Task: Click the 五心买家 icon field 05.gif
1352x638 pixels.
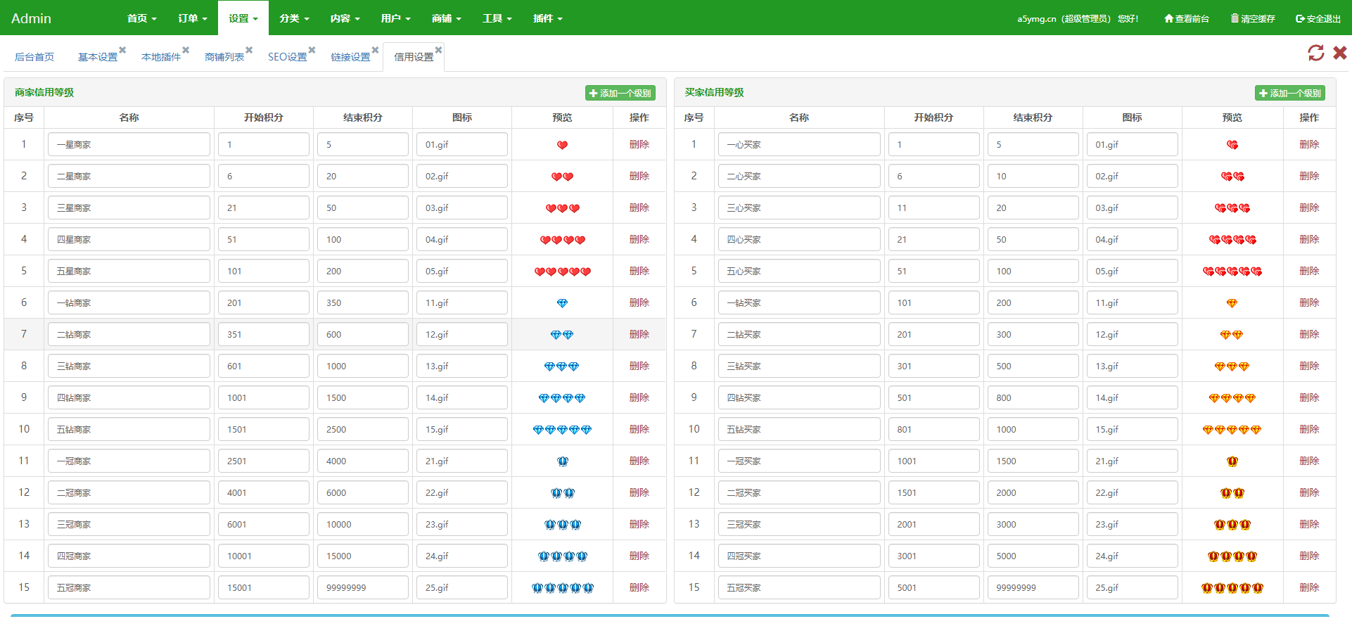Action: pos(1132,272)
